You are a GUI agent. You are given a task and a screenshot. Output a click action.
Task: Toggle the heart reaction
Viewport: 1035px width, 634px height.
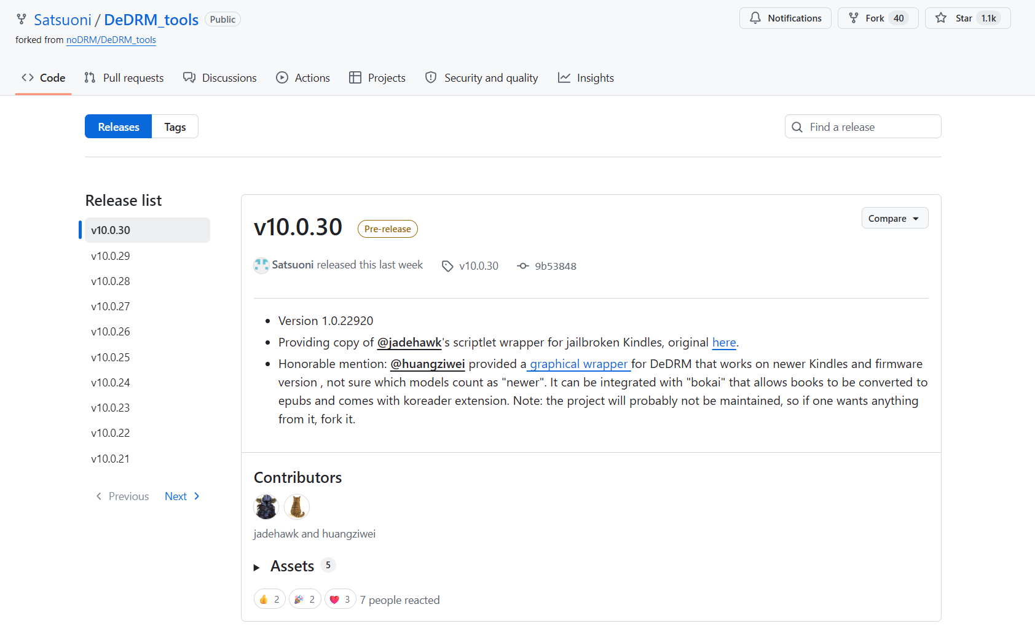click(x=340, y=599)
